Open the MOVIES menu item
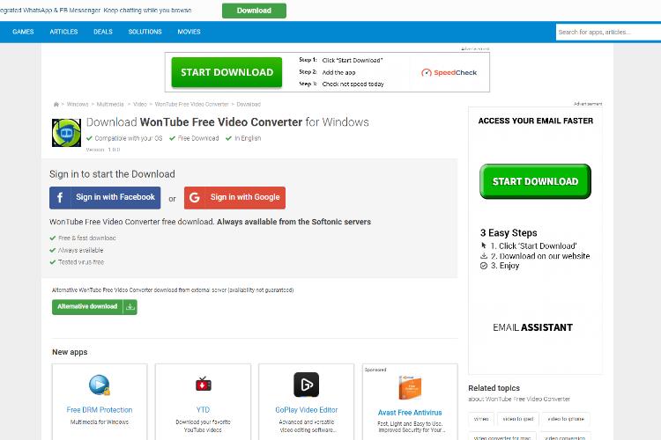 tap(189, 32)
